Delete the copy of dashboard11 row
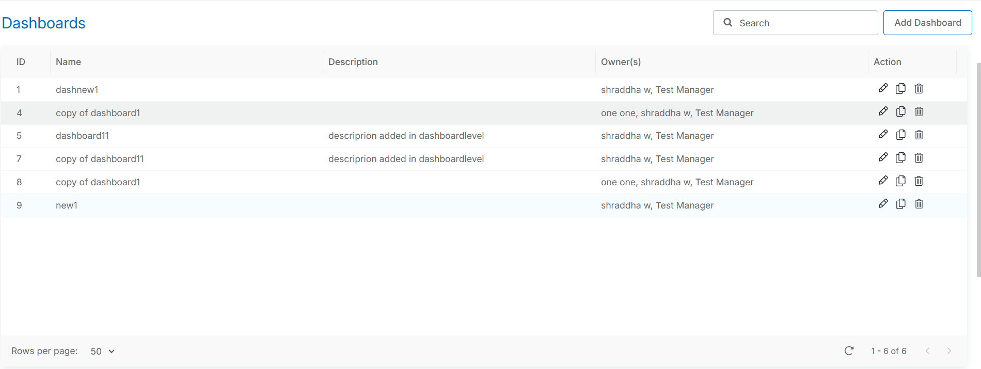This screenshot has height=369, width=981. coord(919,158)
